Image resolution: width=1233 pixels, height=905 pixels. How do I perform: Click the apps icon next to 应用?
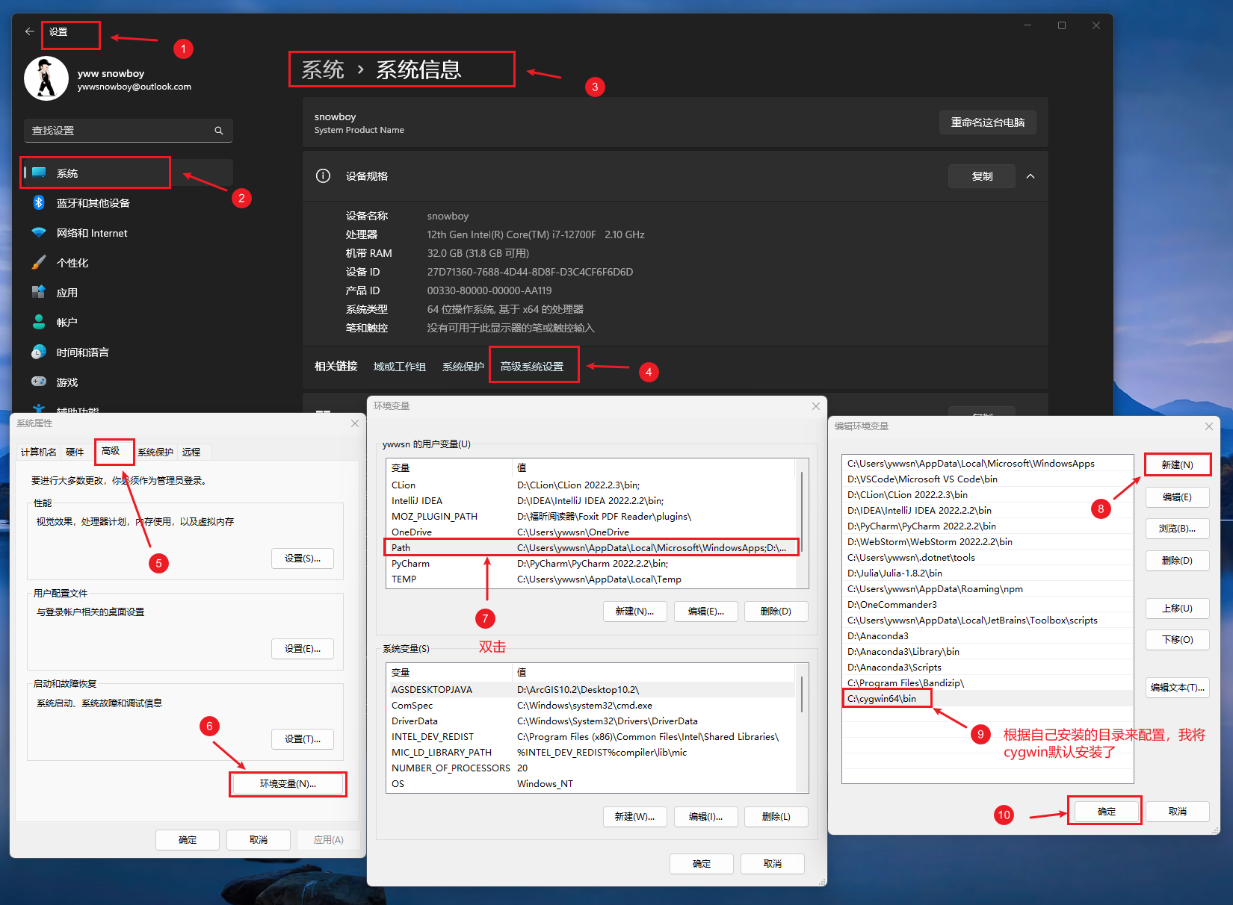[x=39, y=292]
